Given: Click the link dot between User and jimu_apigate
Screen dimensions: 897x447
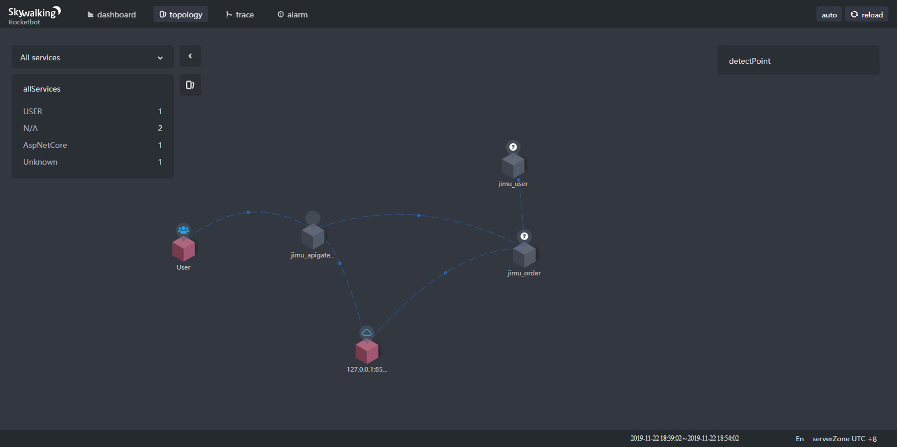Looking at the screenshot, I should (x=248, y=212).
